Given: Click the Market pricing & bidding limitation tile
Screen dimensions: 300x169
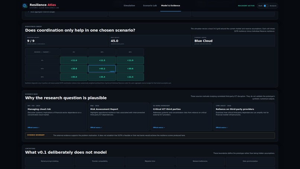Looking at the screenshot, I should (x=50, y=161).
